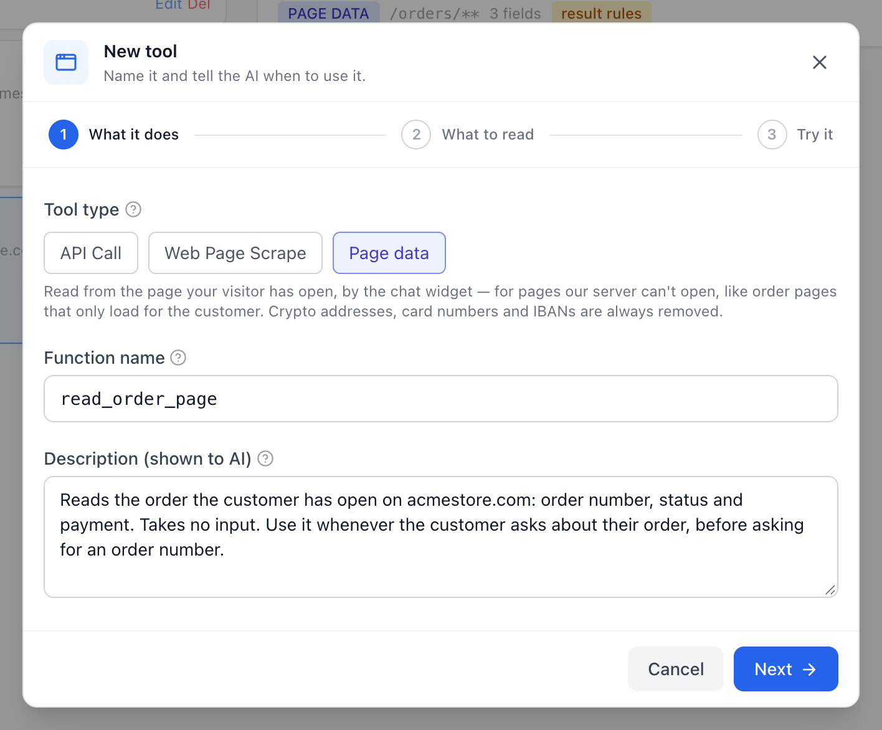Image resolution: width=882 pixels, height=730 pixels.
Task: Close the New tool dialog
Action: (820, 62)
